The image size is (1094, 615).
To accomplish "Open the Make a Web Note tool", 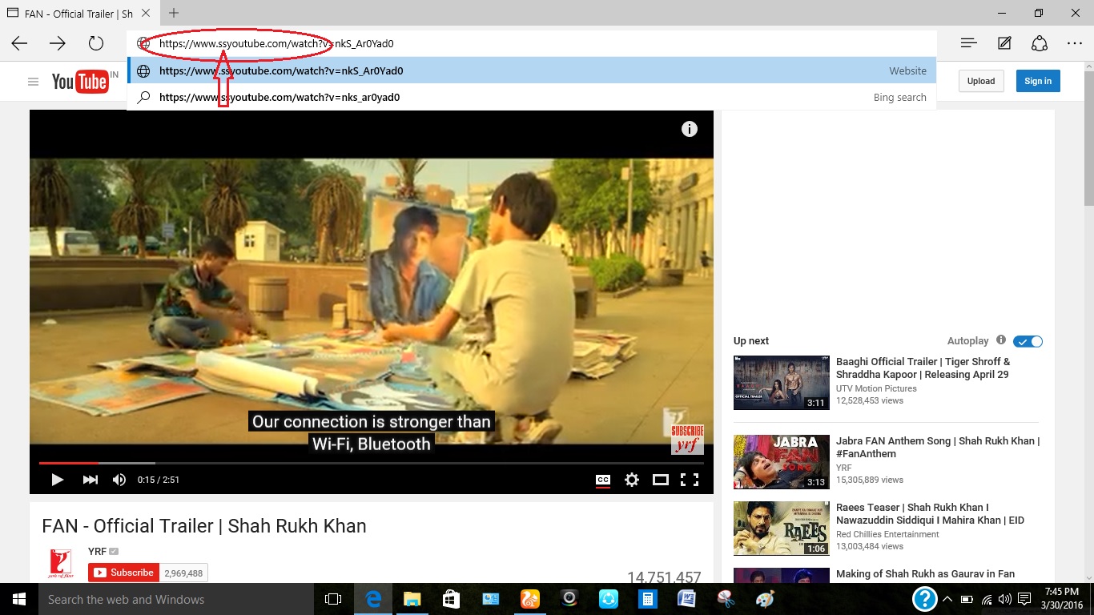I will coord(1004,43).
